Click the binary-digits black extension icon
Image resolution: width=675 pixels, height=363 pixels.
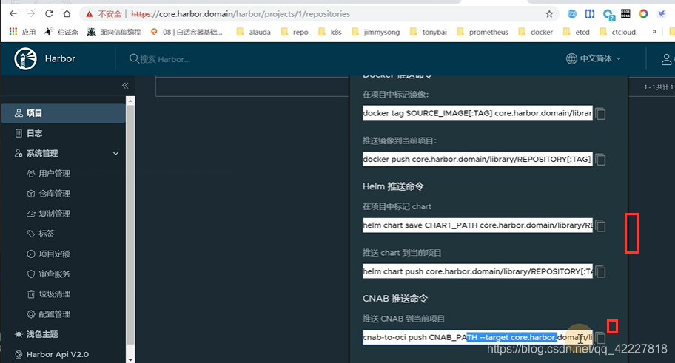pyautogui.click(x=625, y=14)
